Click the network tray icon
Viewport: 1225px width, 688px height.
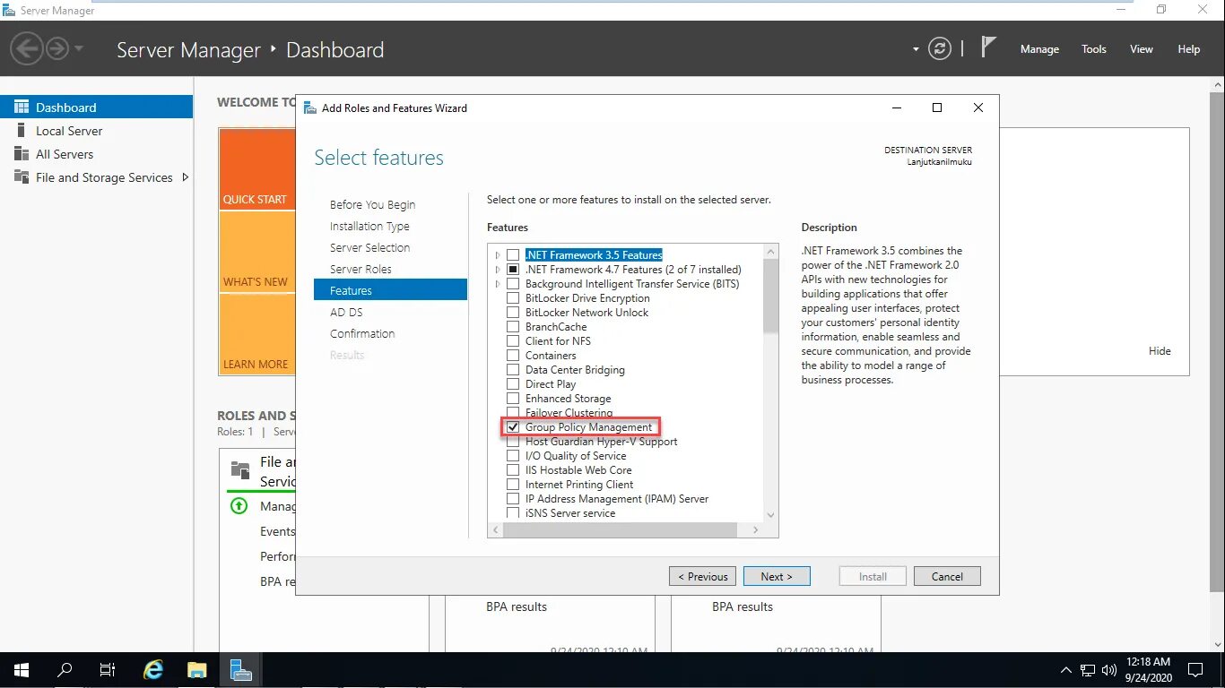click(1087, 670)
